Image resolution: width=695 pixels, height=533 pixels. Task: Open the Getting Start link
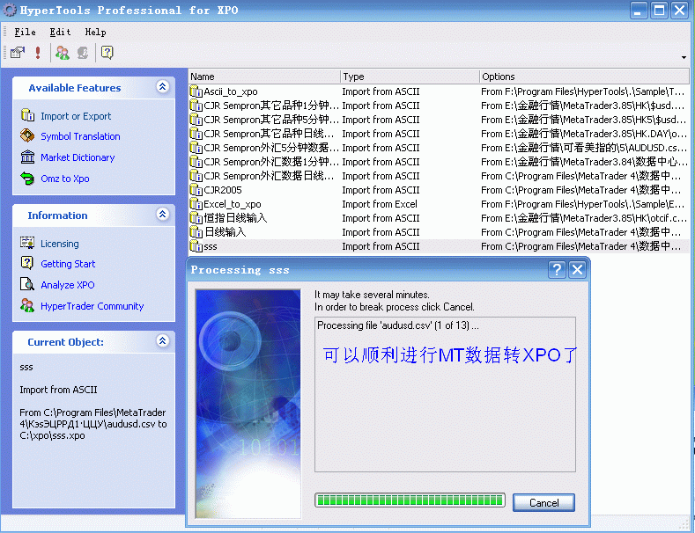click(x=68, y=264)
